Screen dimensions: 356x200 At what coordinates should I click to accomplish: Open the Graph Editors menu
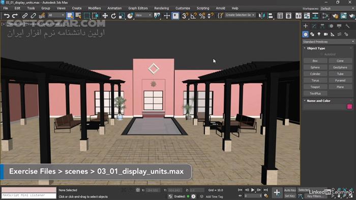[x=138, y=8]
